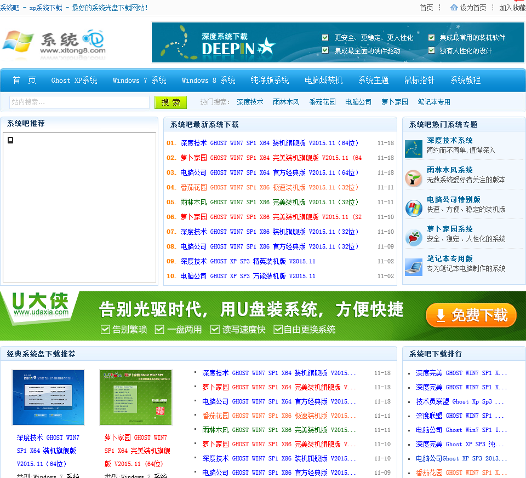Open ranking link 番茄花园 GHOST WIN7 SP1
Viewport: 526px width, 478px height.
[x=461, y=473]
